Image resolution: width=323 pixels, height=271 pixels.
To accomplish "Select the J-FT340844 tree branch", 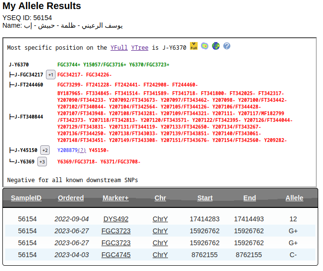I will point(29,117).
